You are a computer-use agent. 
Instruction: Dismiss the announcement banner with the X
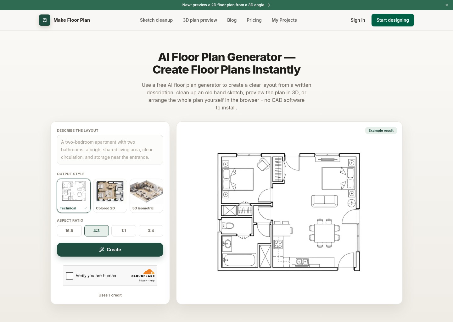click(447, 5)
